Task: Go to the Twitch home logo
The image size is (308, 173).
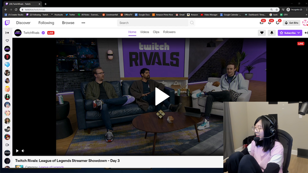Action: [7, 23]
